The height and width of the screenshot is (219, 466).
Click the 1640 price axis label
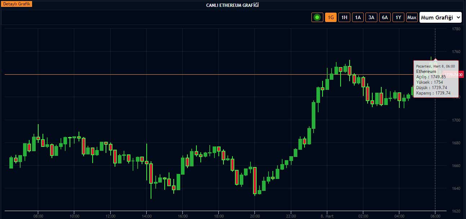tap(456, 188)
